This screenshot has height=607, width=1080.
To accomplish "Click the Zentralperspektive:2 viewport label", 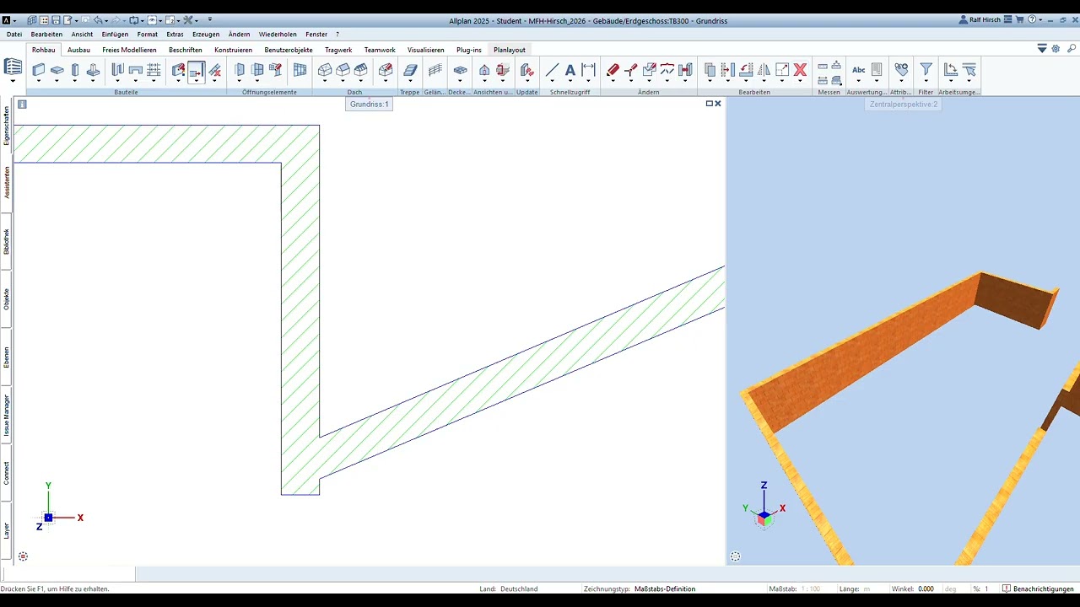I will click(904, 104).
